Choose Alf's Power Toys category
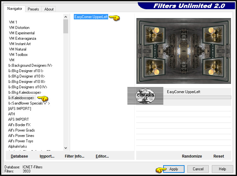This screenshot has height=176, width=237. point(21,141)
